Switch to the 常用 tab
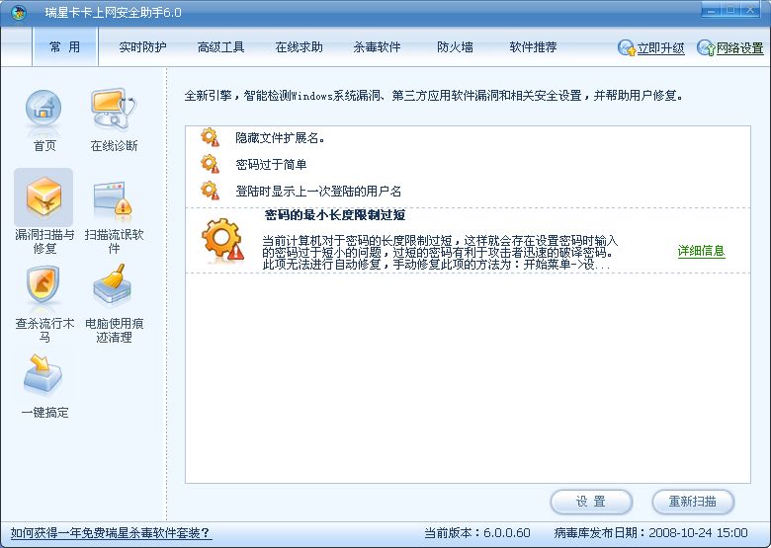 click(x=65, y=46)
